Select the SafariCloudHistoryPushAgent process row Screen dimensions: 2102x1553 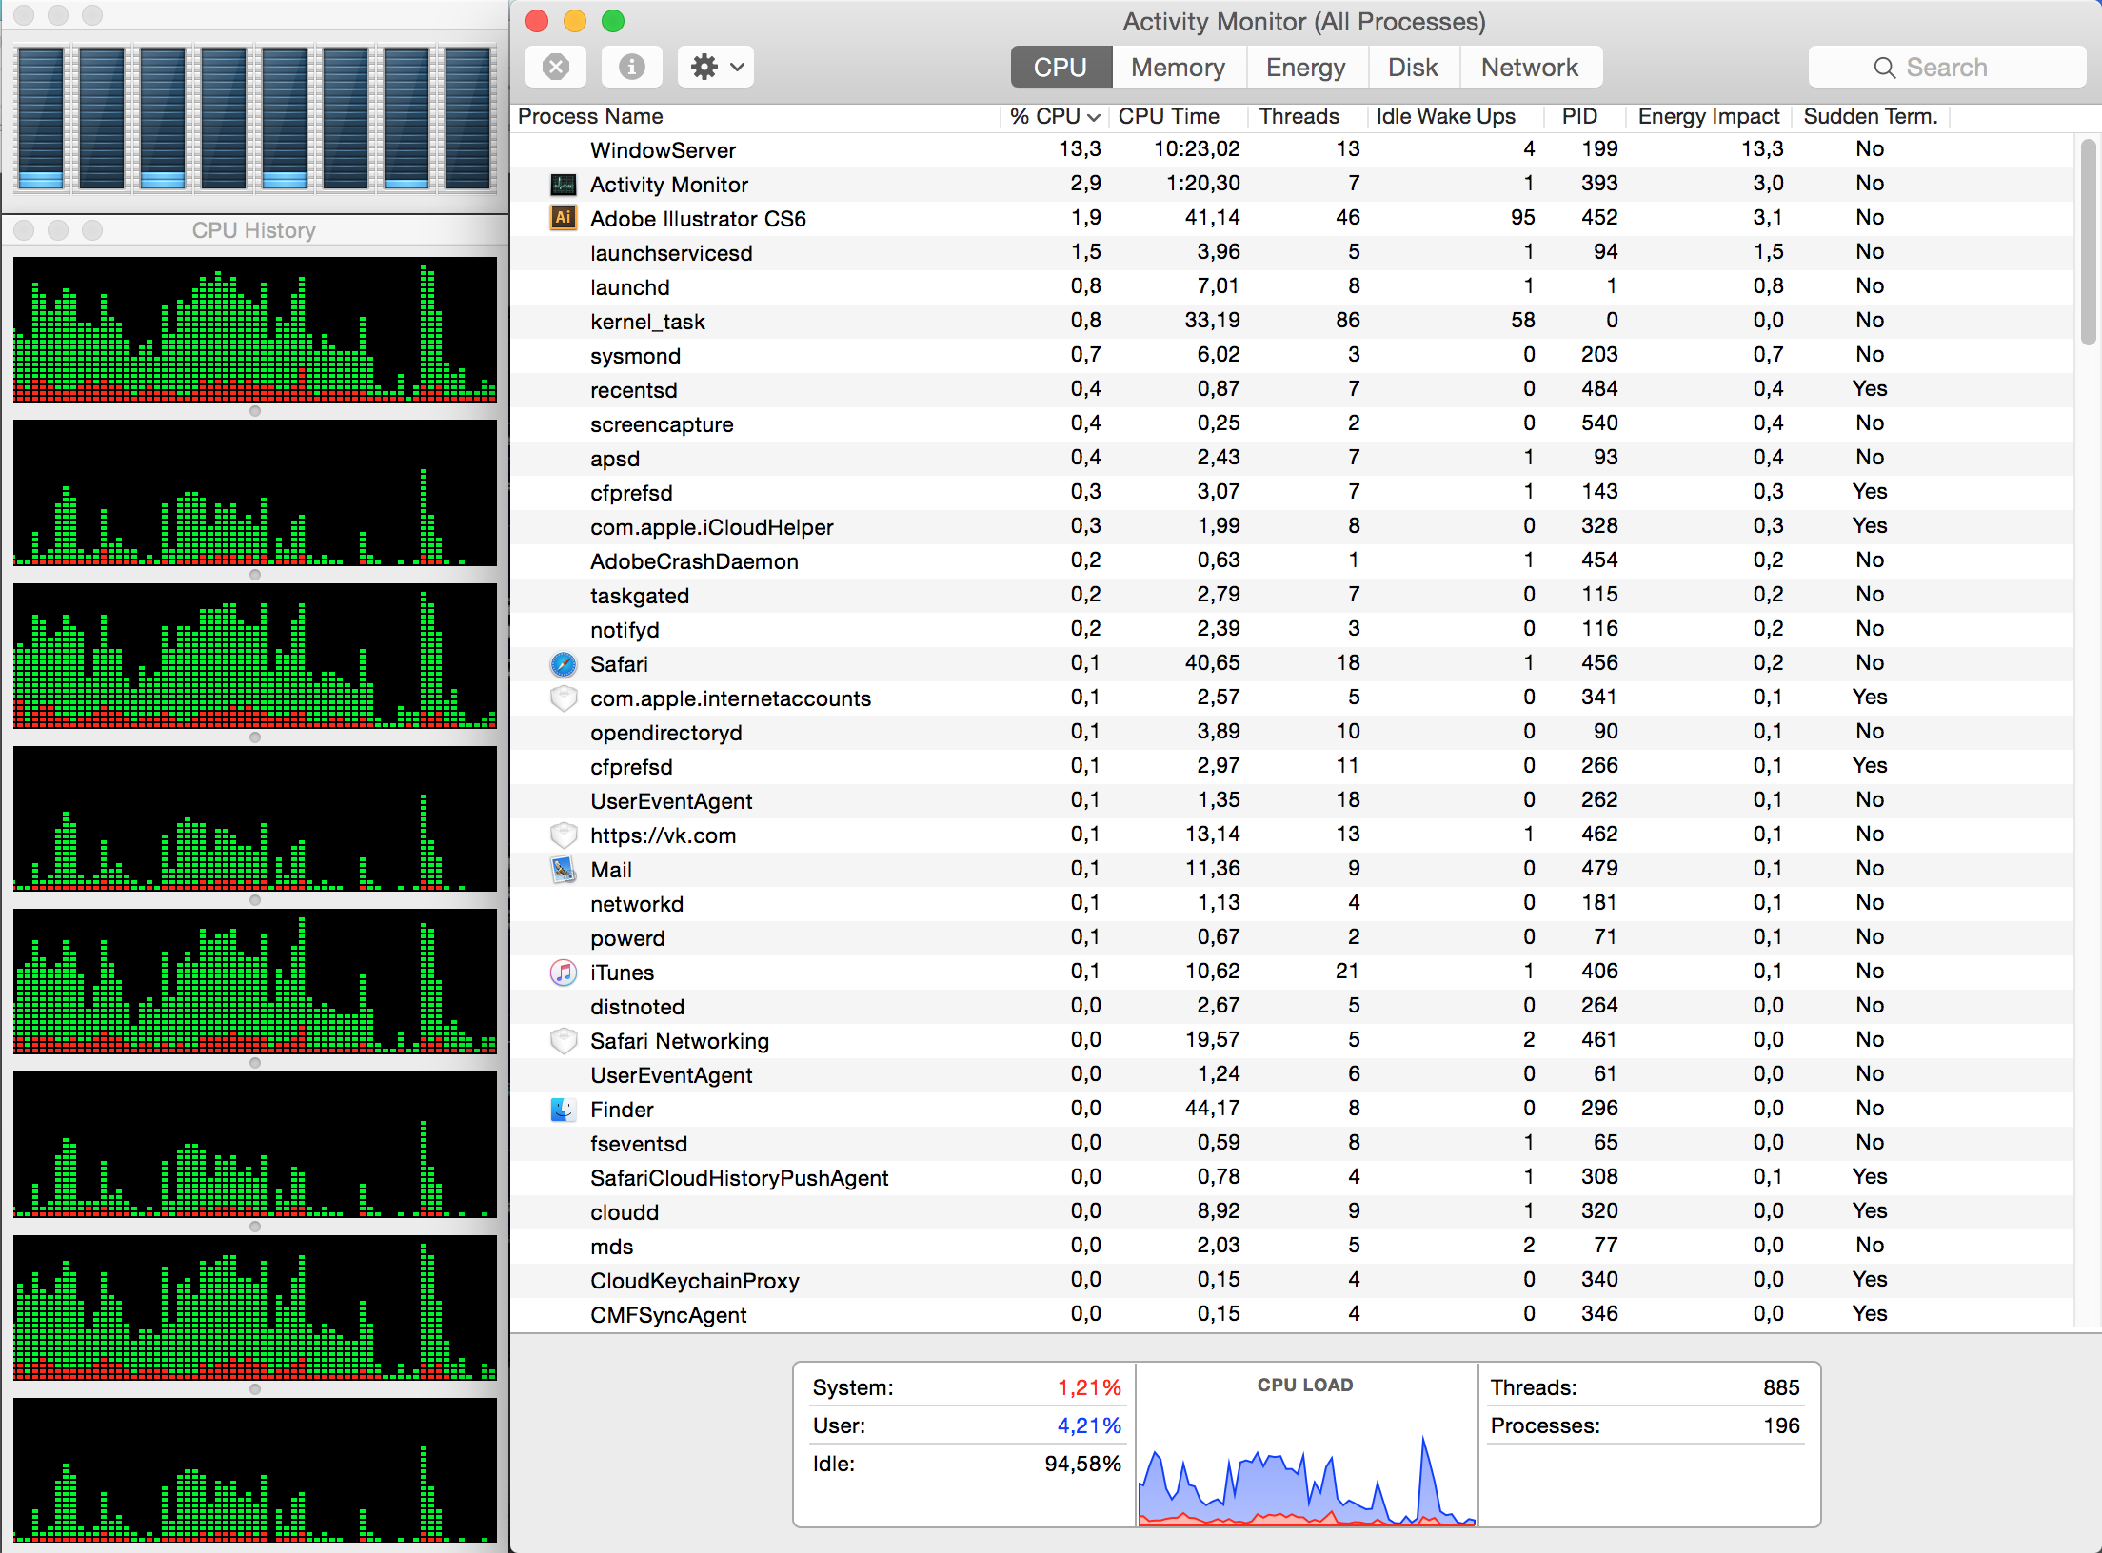click(x=1292, y=1177)
